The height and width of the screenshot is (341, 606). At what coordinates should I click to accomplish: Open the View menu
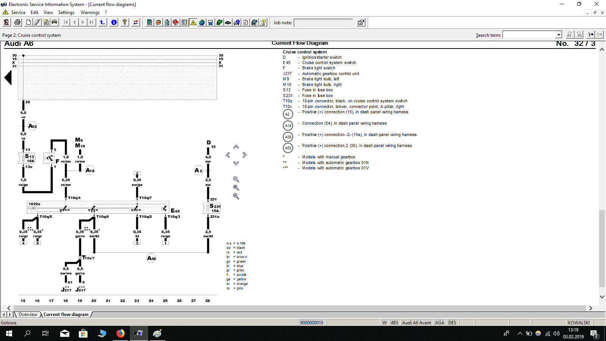click(x=48, y=13)
